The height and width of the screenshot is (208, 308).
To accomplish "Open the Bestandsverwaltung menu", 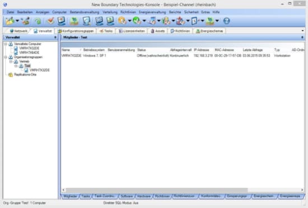I will coord(85,12).
